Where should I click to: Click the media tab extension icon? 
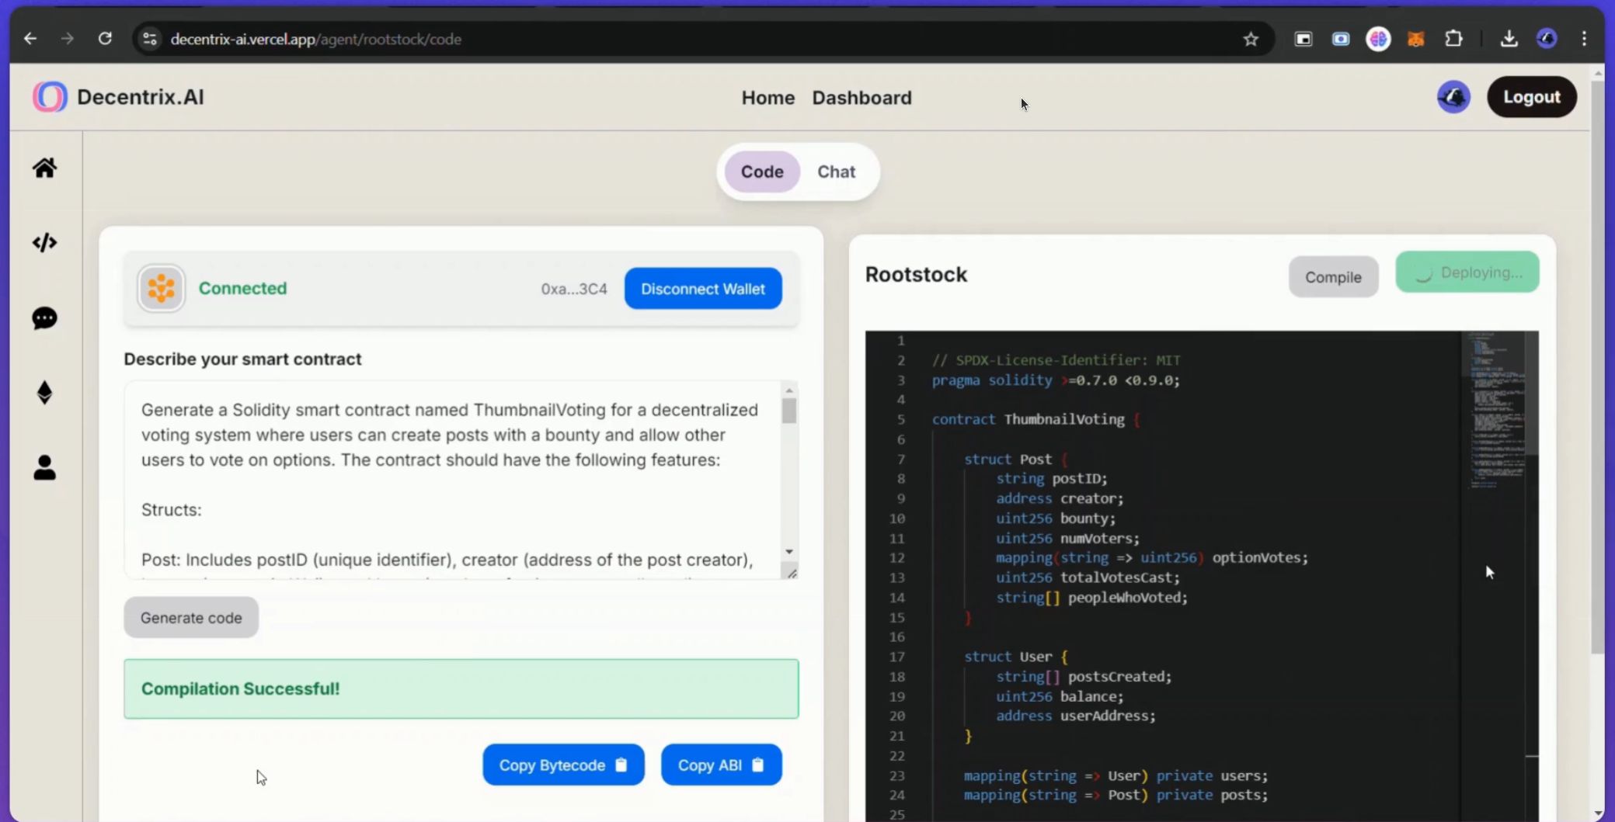1303,39
